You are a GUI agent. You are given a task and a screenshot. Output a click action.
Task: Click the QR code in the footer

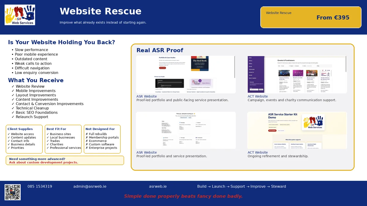coord(13,192)
